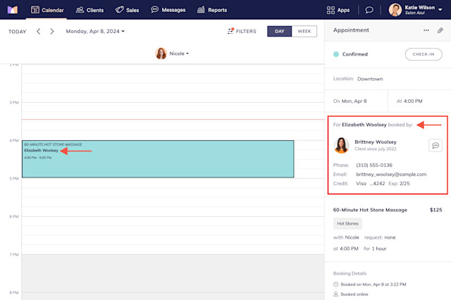Viewport: 451px width, 300px height.
Task: Click the edit pencil icon for appointment
Action: [x=440, y=30]
